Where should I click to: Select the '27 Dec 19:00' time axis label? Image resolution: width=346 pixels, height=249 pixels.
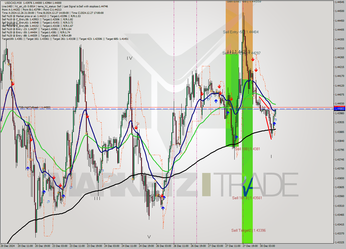pos(250,246)
